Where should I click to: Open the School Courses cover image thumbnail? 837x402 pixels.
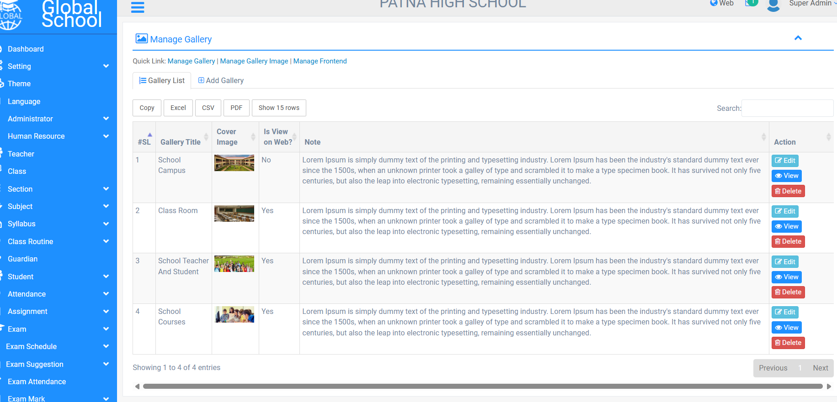click(235, 314)
